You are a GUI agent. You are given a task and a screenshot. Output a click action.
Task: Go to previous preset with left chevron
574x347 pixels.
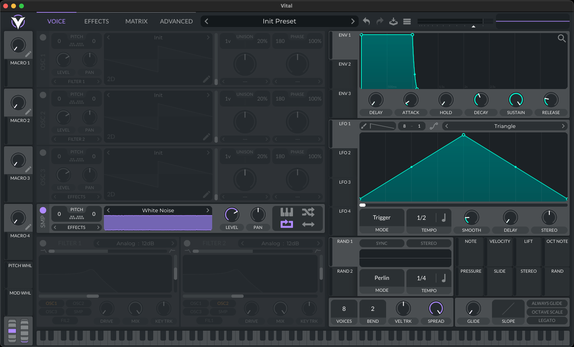(x=206, y=21)
